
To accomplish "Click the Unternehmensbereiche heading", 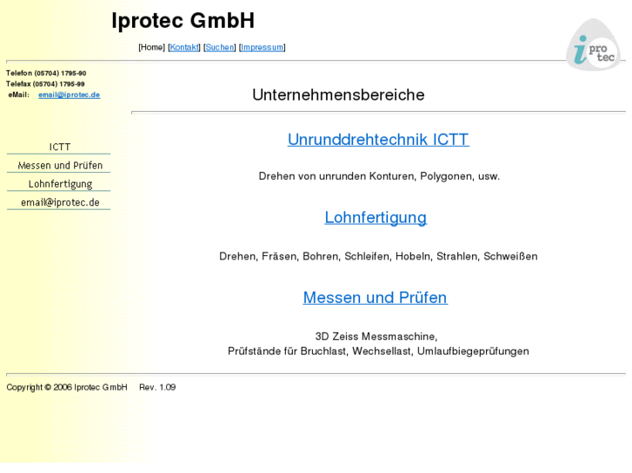I will pos(338,95).
